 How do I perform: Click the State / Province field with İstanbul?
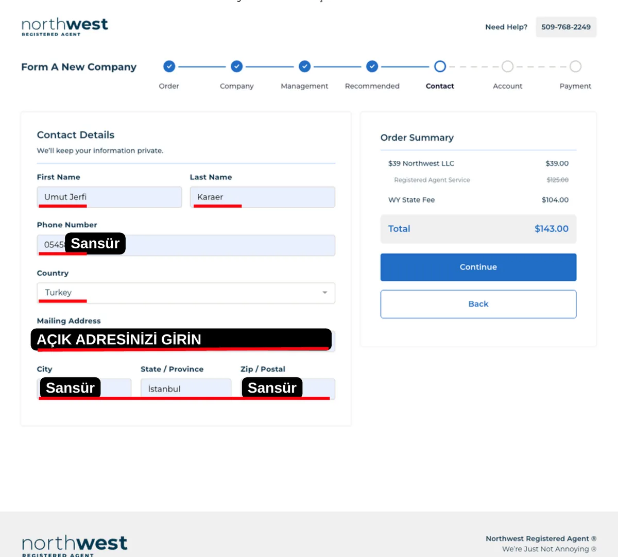point(186,389)
